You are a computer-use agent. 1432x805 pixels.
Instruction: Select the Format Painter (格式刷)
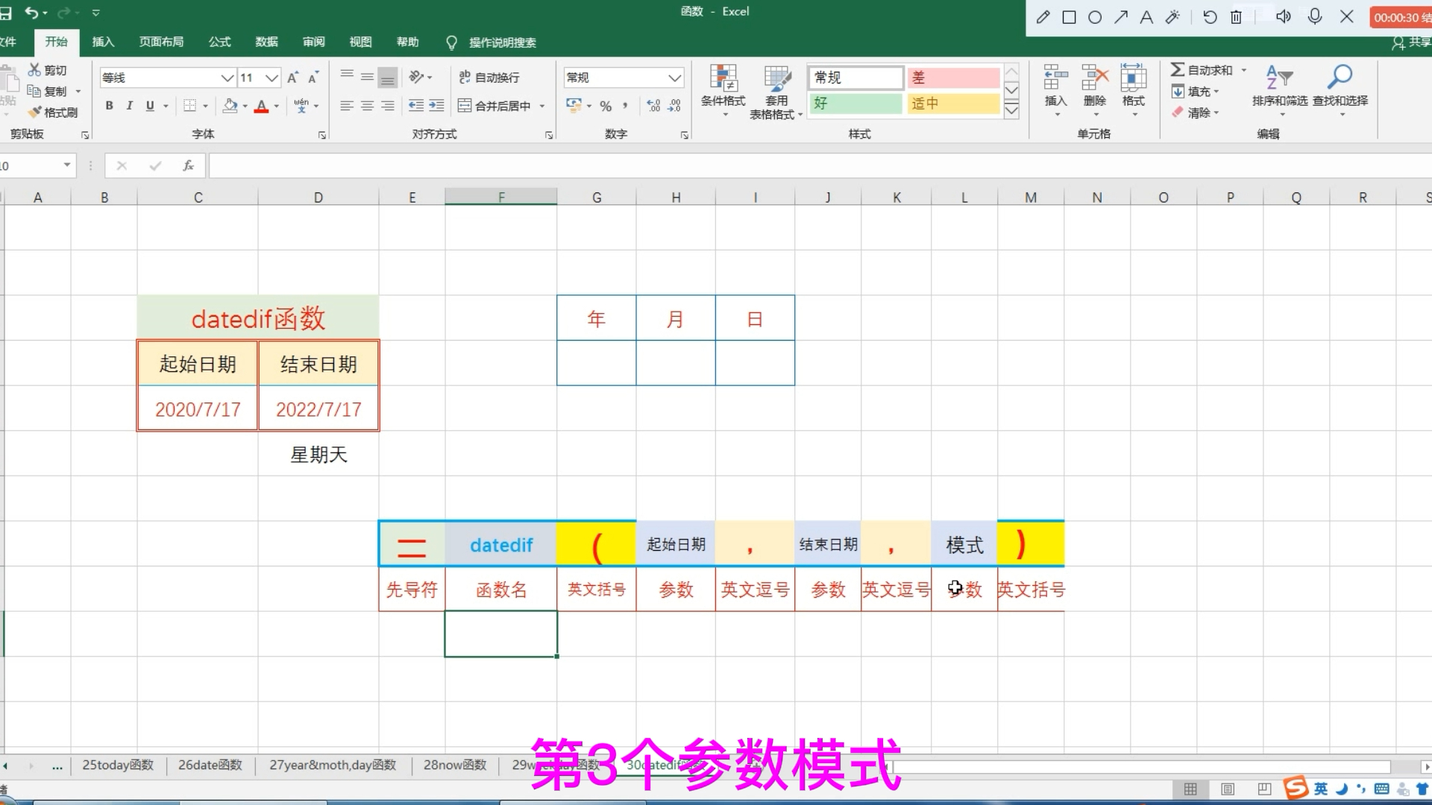pos(52,113)
